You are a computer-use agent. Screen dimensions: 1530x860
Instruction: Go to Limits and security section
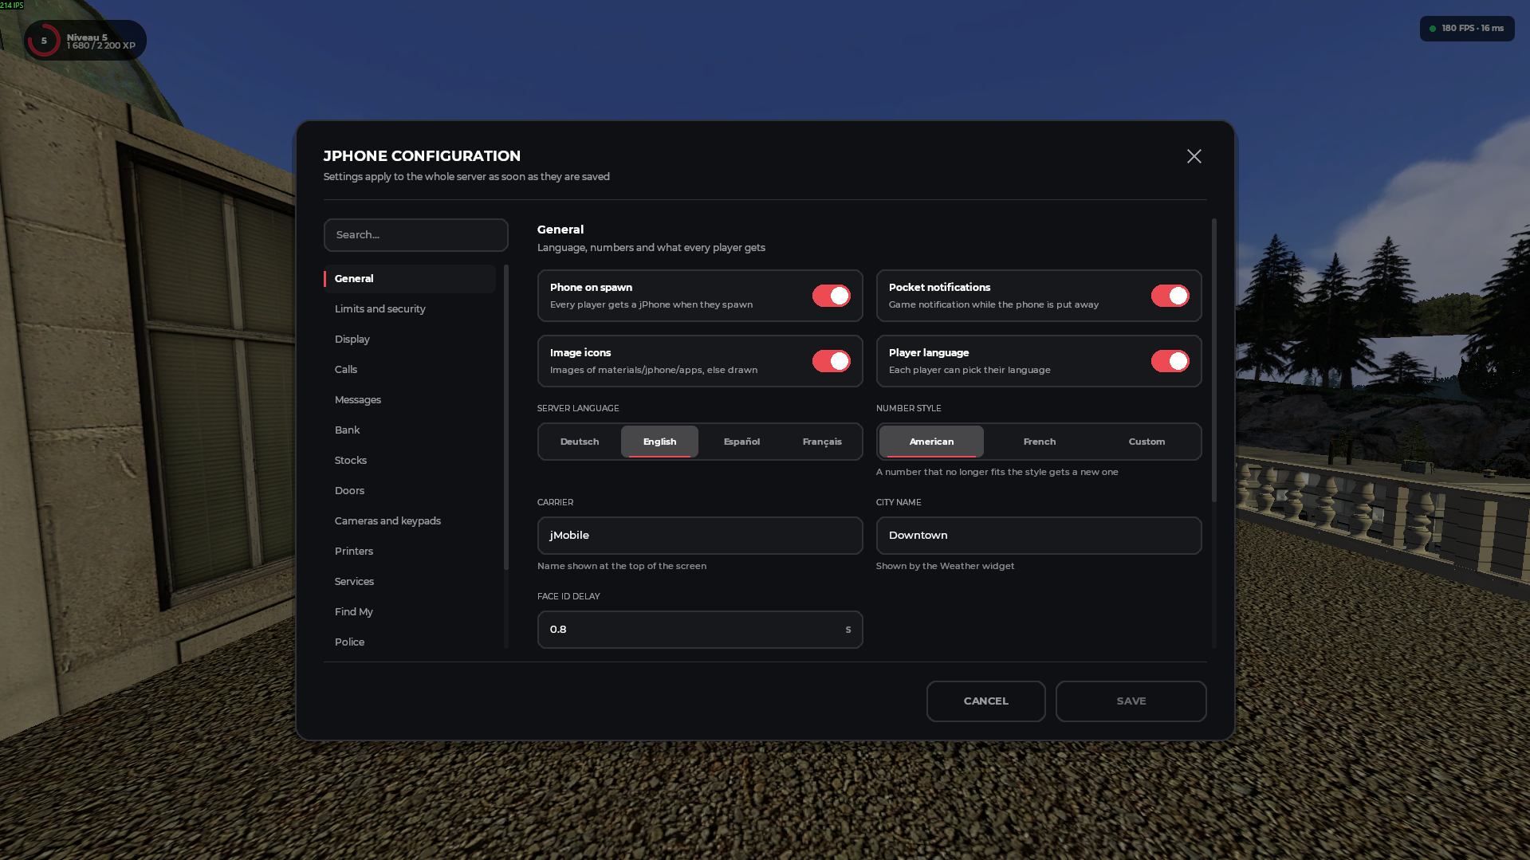(x=410, y=309)
